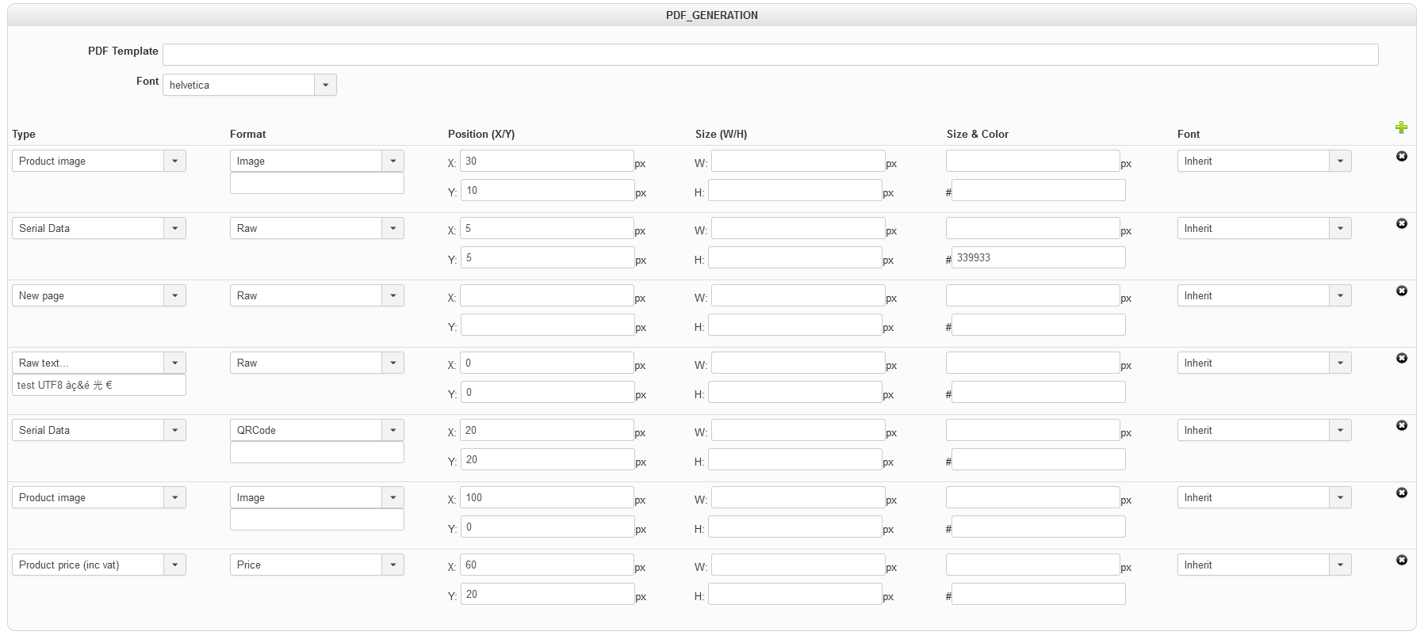Open the Price format dropdown
The image size is (1428, 635).
[392, 565]
